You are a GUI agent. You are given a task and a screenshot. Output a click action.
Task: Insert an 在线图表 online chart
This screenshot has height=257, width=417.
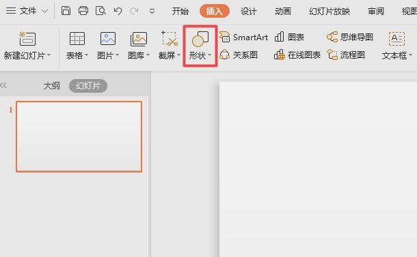[297, 55]
